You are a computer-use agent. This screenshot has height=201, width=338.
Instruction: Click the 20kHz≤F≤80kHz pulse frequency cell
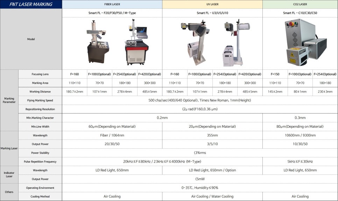(x=162, y=162)
